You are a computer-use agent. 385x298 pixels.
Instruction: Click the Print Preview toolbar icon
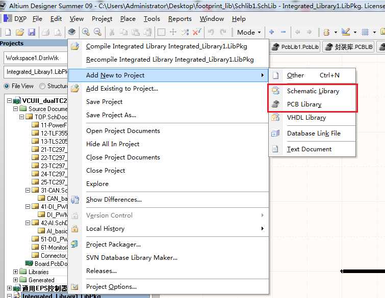[x=58, y=32]
